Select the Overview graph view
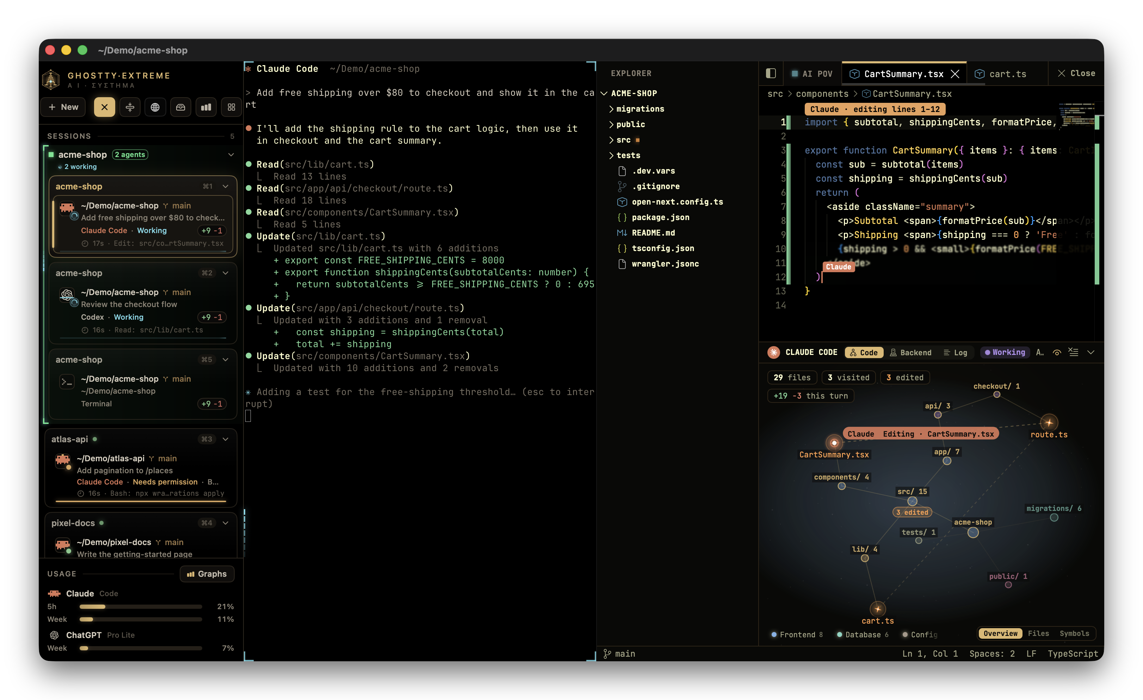 (x=1000, y=633)
